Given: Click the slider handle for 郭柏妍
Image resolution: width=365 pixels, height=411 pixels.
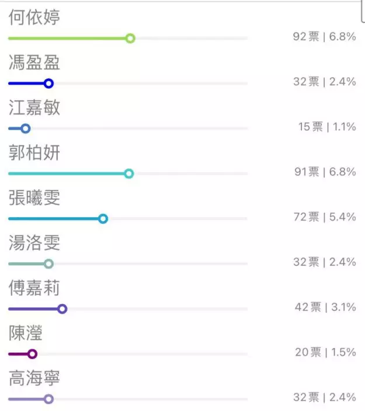Looking at the screenshot, I should click(x=129, y=173).
